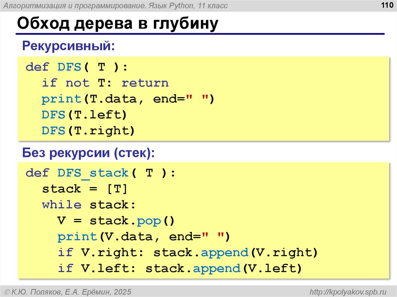This screenshot has height=297, width=397.
Task: Click the "if not T: return" line
Action: coord(105,83)
